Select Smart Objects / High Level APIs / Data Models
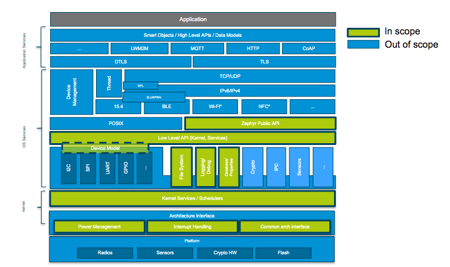450x267 pixels. (x=193, y=35)
